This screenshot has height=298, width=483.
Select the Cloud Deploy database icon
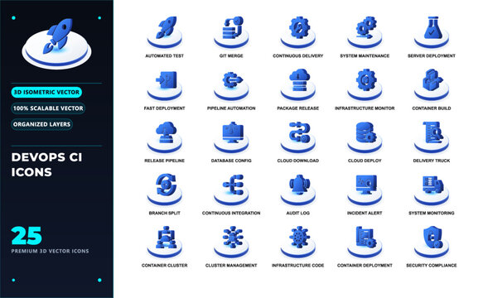pyautogui.click(x=365, y=137)
